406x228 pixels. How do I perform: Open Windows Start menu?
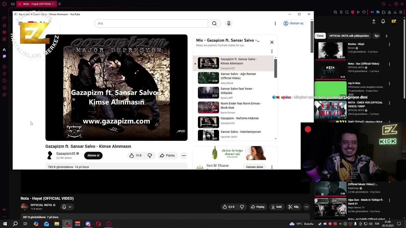click(x=5, y=224)
